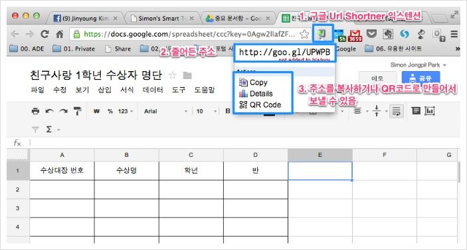Viewport: 467px width, 250px height.
Task: Click the browser back arrow
Action: click(x=15, y=34)
